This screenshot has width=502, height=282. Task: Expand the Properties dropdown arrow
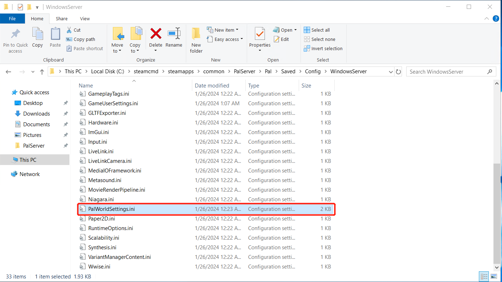point(260,50)
